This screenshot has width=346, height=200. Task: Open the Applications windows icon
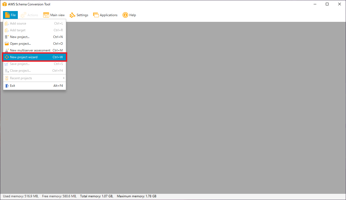pyautogui.click(x=96, y=15)
